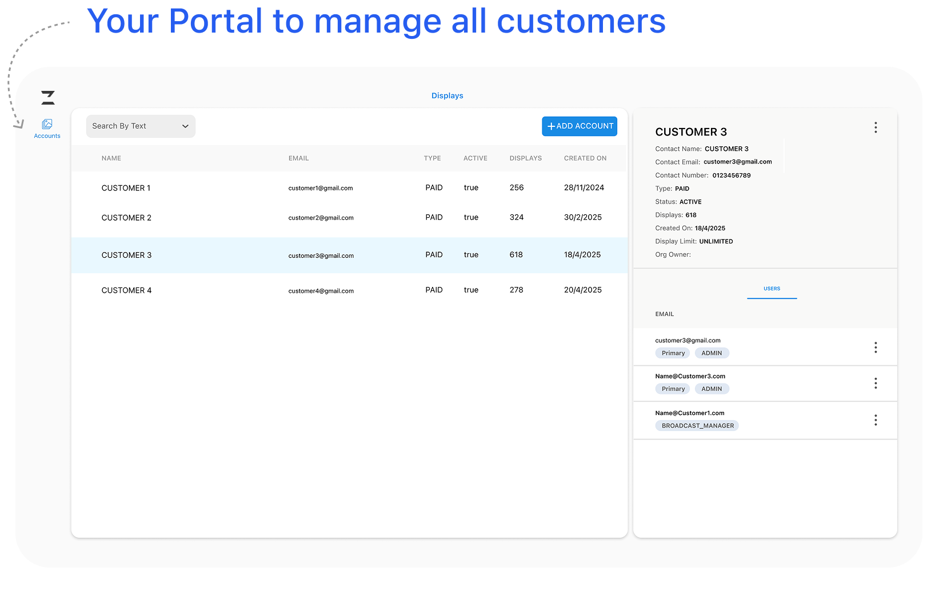Click the BROADCAST_MANAGER role chip
Image resolution: width=931 pixels, height=595 pixels.
tap(697, 426)
